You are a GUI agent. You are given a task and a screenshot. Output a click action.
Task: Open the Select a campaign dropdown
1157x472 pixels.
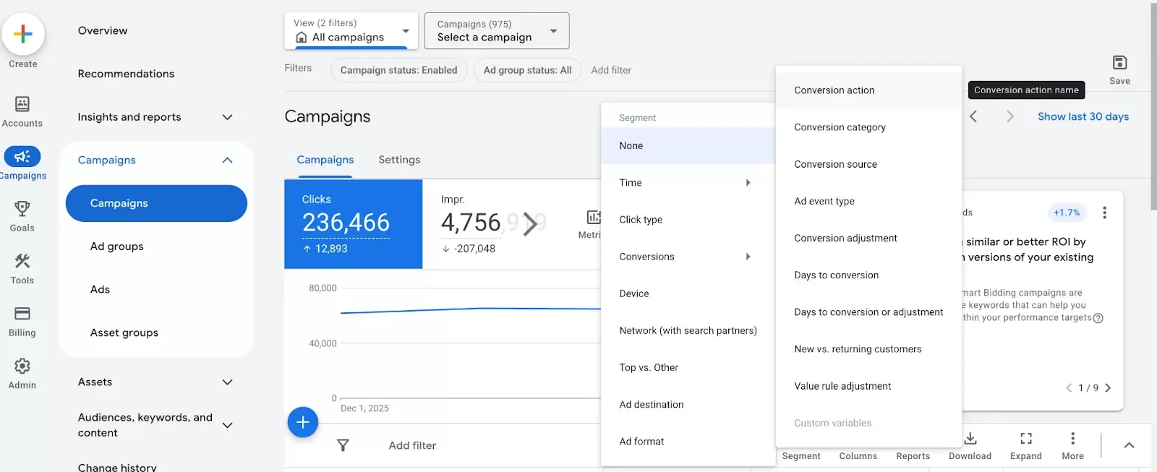[497, 30]
